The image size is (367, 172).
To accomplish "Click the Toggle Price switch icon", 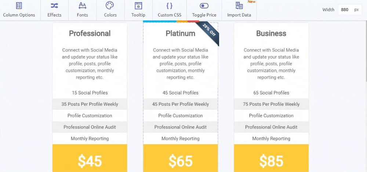I will point(204,6).
